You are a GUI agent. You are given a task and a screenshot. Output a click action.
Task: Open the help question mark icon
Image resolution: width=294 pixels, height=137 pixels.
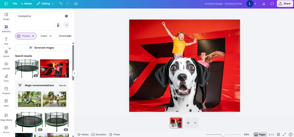(x=290, y=134)
